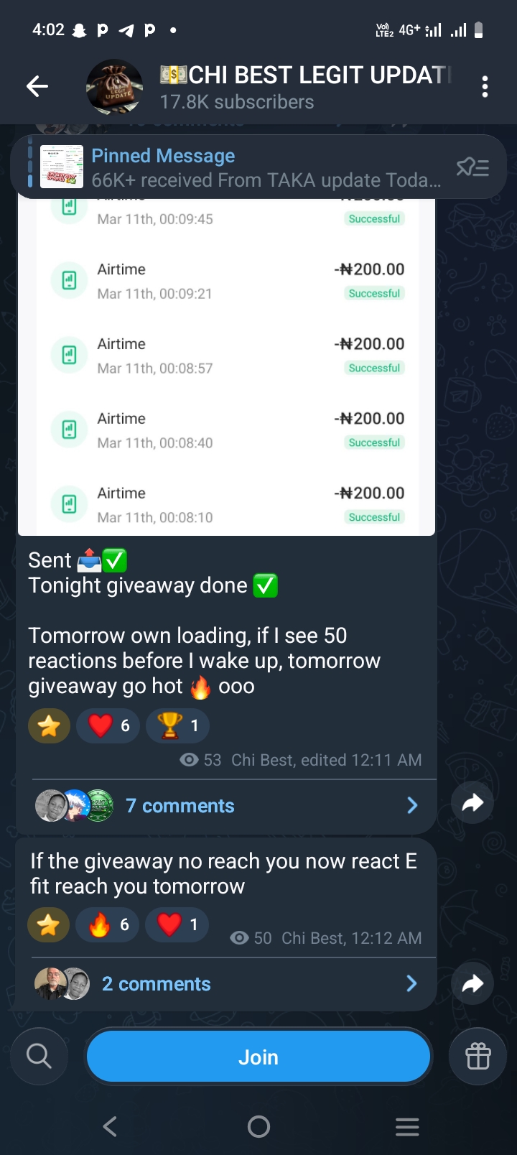517x1155 pixels.
Task: Toggle heart reaction with 6 count
Action: pyautogui.click(x=108, y=726)
